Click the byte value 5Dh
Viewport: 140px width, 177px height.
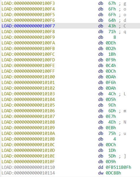click(x=112, y=156)
